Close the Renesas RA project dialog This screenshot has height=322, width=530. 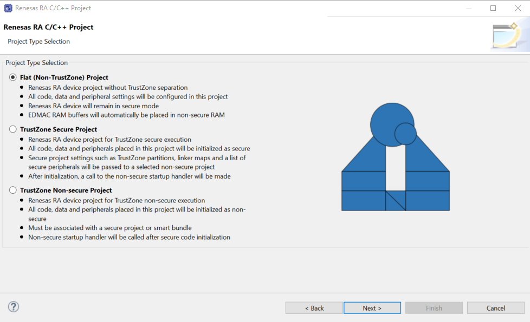518,8
